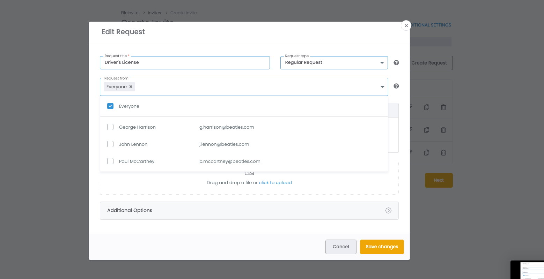
Task: Click the file upload icon in the drop zone
Action: [x=249, y=172]
